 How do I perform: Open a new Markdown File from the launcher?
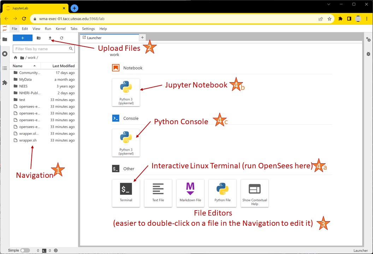coord(190,193)
